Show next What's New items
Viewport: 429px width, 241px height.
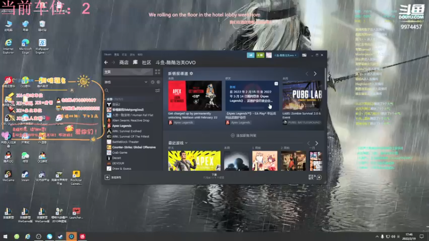click(315, 74)
